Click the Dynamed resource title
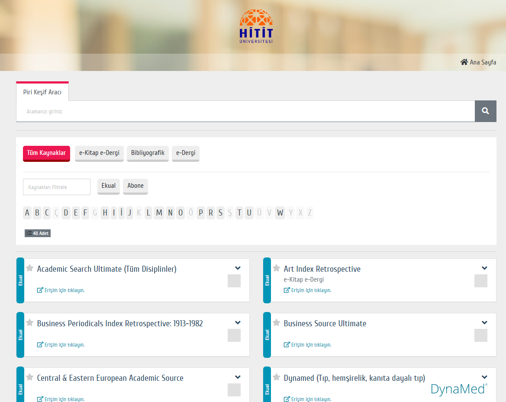Image resolution: width=506 pixels, height=402 pixels. click(x=355, y=378)
